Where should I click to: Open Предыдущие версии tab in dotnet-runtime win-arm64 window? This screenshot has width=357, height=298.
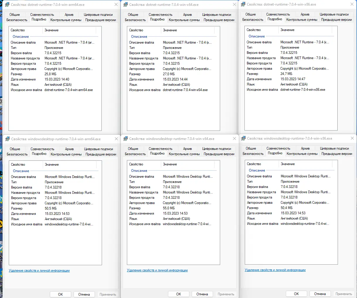pos(101,20)
